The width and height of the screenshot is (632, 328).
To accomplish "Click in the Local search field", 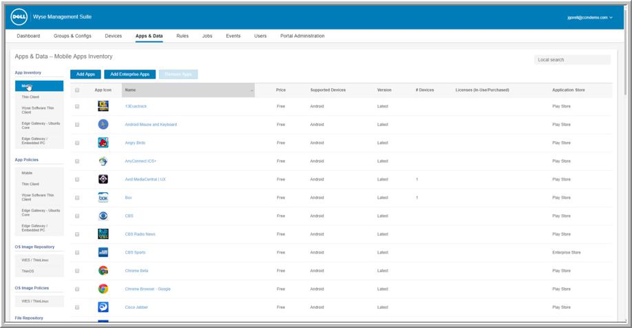I will pos(572,60).
